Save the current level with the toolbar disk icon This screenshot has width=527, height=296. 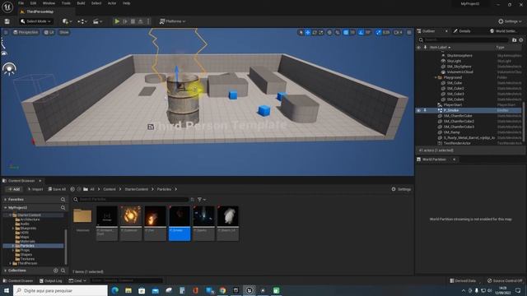pos(7,21)
